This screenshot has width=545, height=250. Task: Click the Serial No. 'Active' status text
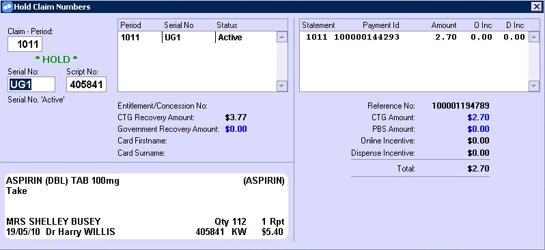tap(36, 100)
